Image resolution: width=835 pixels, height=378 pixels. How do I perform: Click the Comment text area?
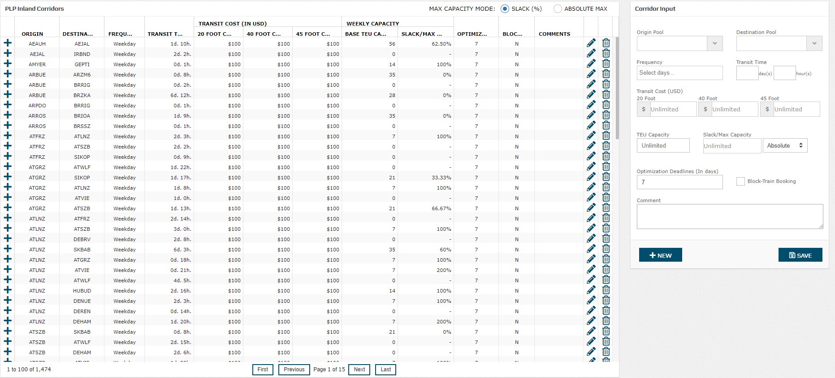[729, 217]
